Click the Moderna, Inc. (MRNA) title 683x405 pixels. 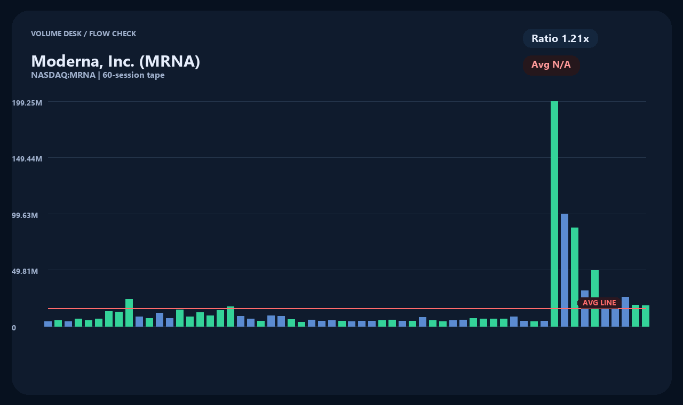coord(116,61)
